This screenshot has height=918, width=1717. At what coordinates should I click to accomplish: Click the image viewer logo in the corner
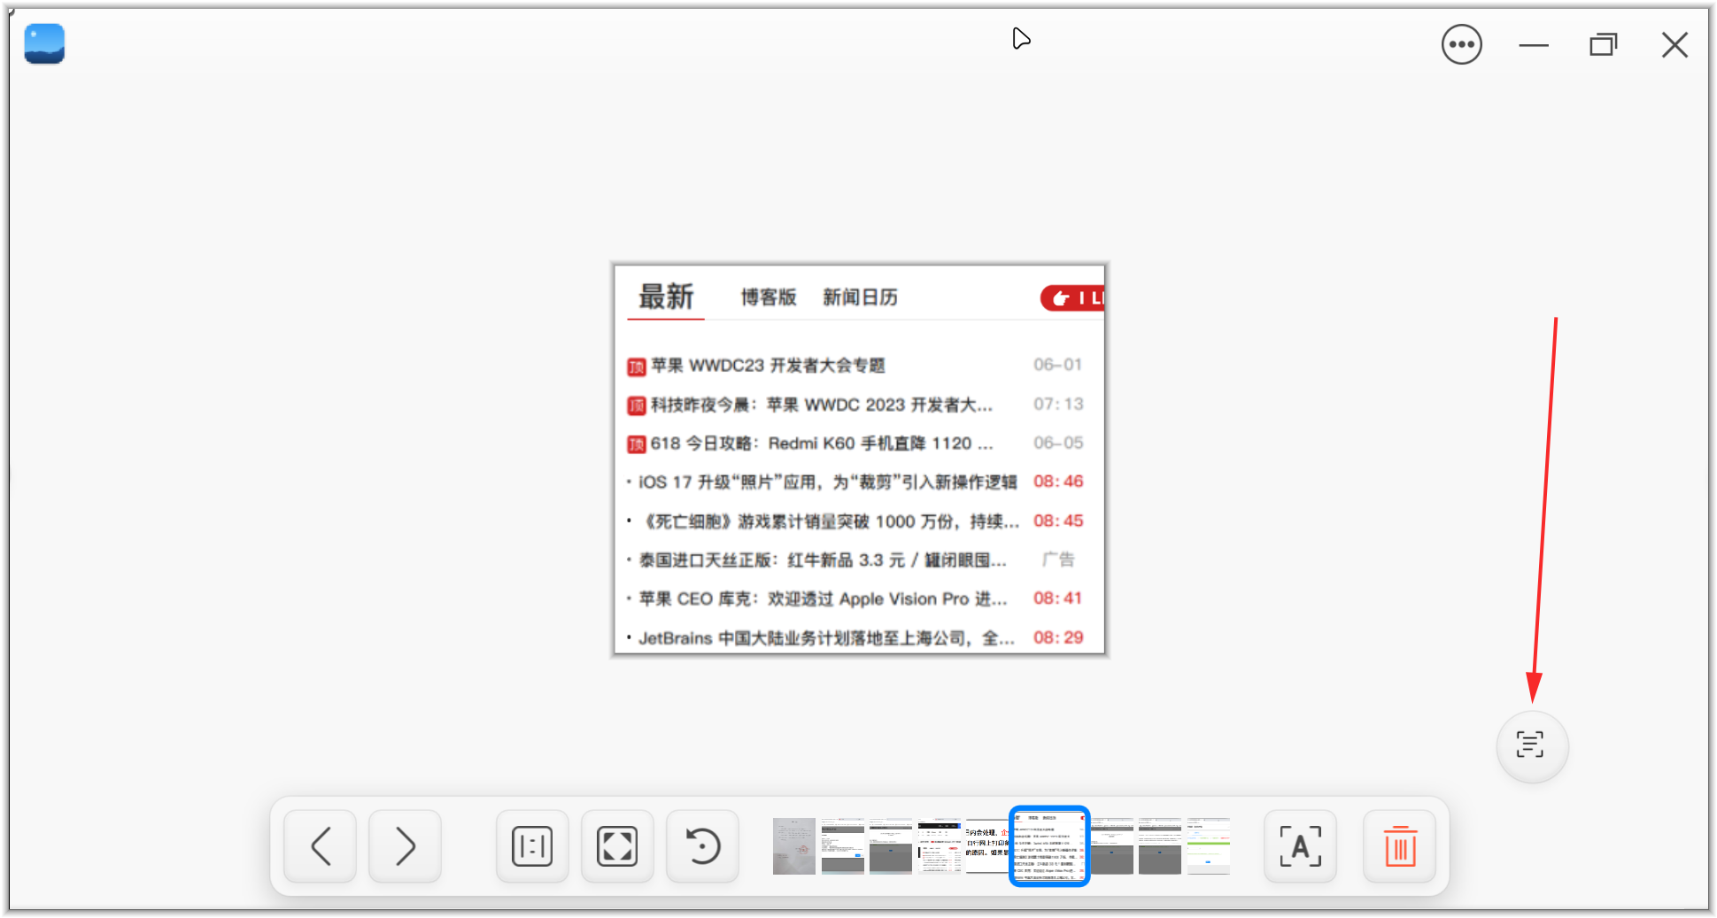coord(44,43)
